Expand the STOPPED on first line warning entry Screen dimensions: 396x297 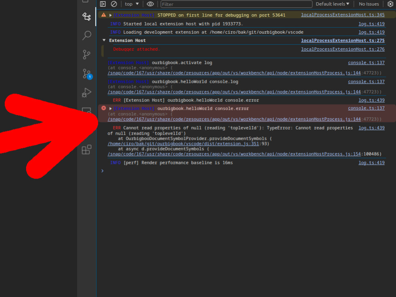click(110, 15)
